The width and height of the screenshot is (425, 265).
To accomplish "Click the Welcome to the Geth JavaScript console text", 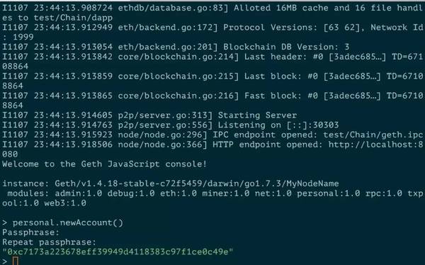I will pos(104,164).
